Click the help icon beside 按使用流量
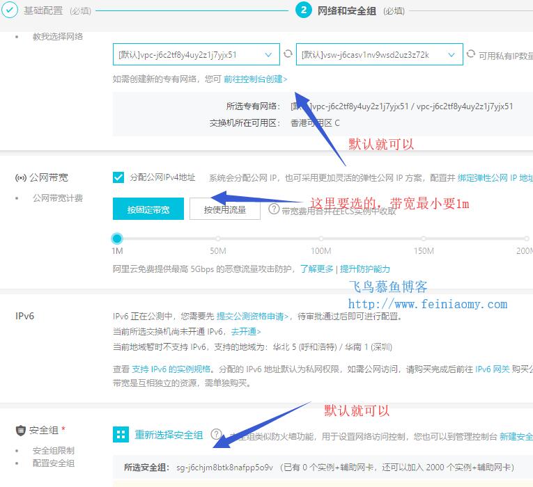This screenshot has width=533, height=487. coord(275,209)
